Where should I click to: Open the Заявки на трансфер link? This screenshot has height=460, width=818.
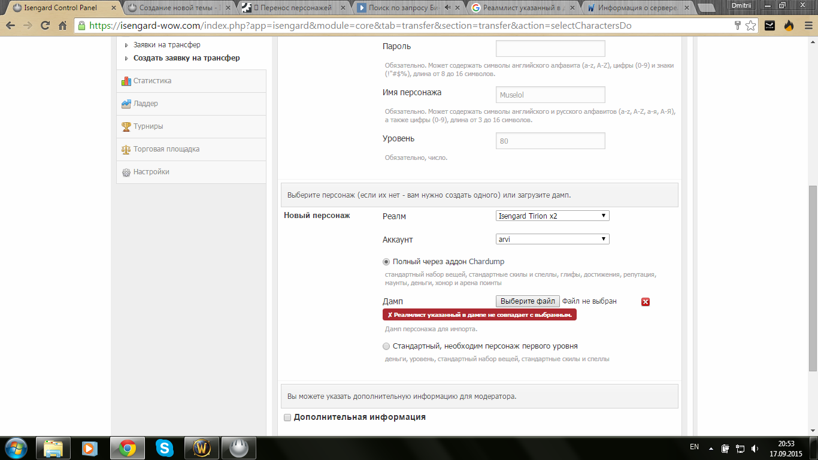[x=166, y=45]
